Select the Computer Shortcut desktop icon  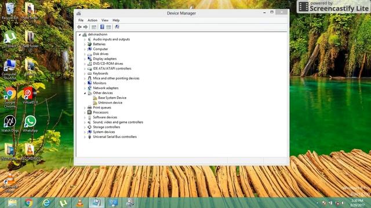pyautogui.click(x=10, y=69)
